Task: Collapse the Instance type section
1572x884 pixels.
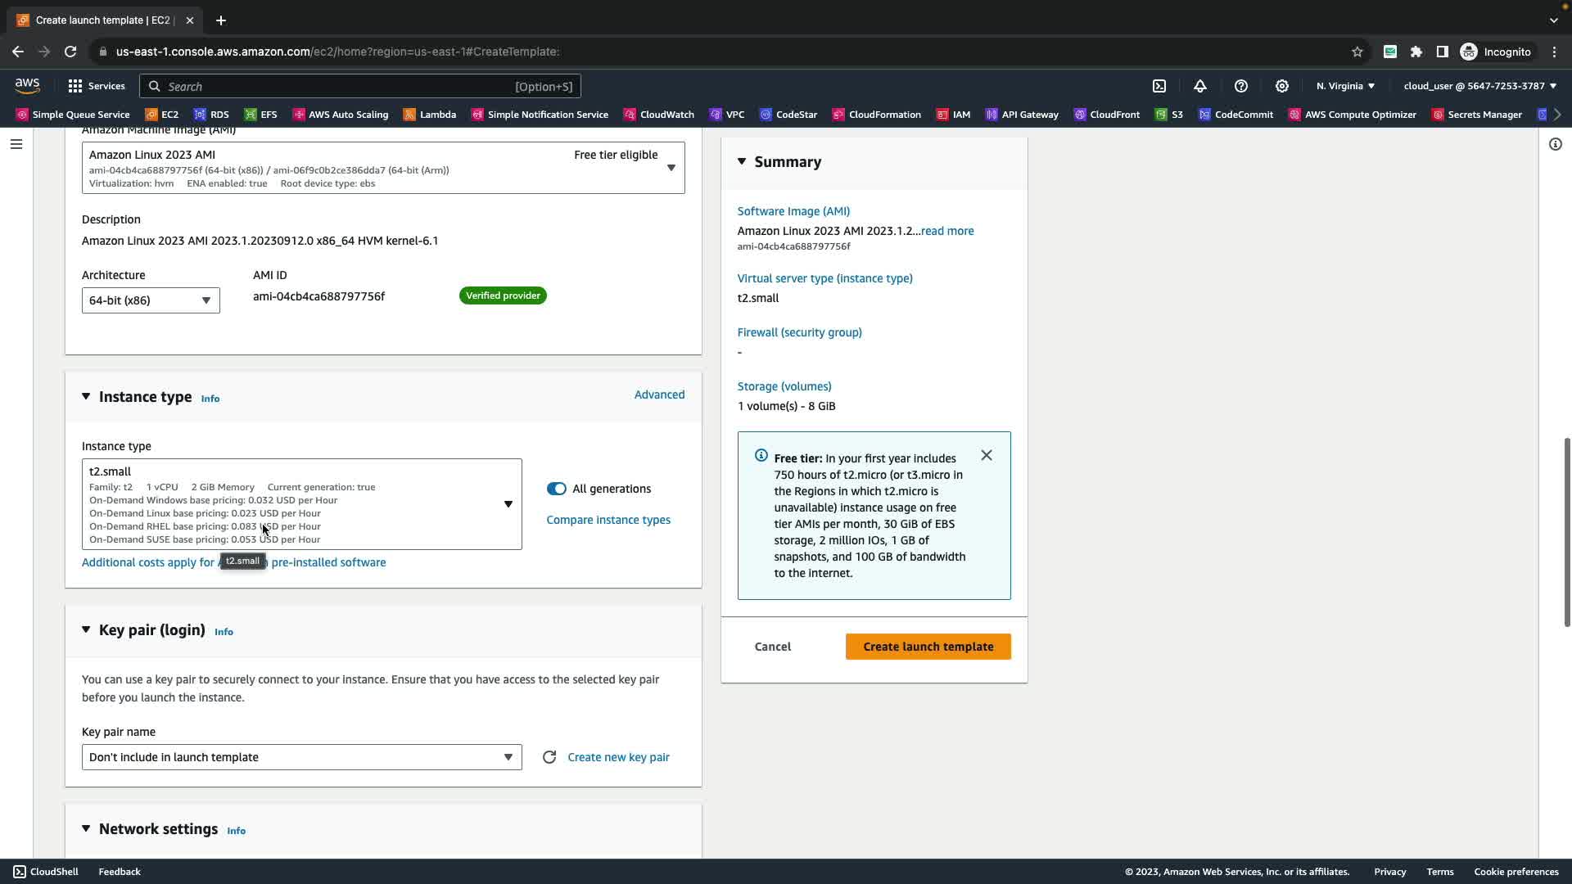Action: [x=86, y=396]
